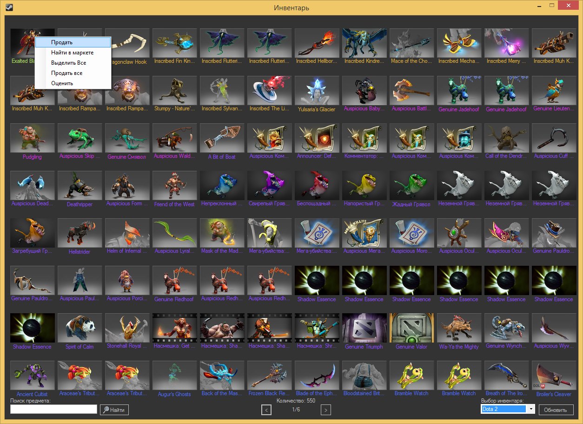583x424 pixels.
Task: Select the Genuine Wynchell item
Action: tap(507, 328)
